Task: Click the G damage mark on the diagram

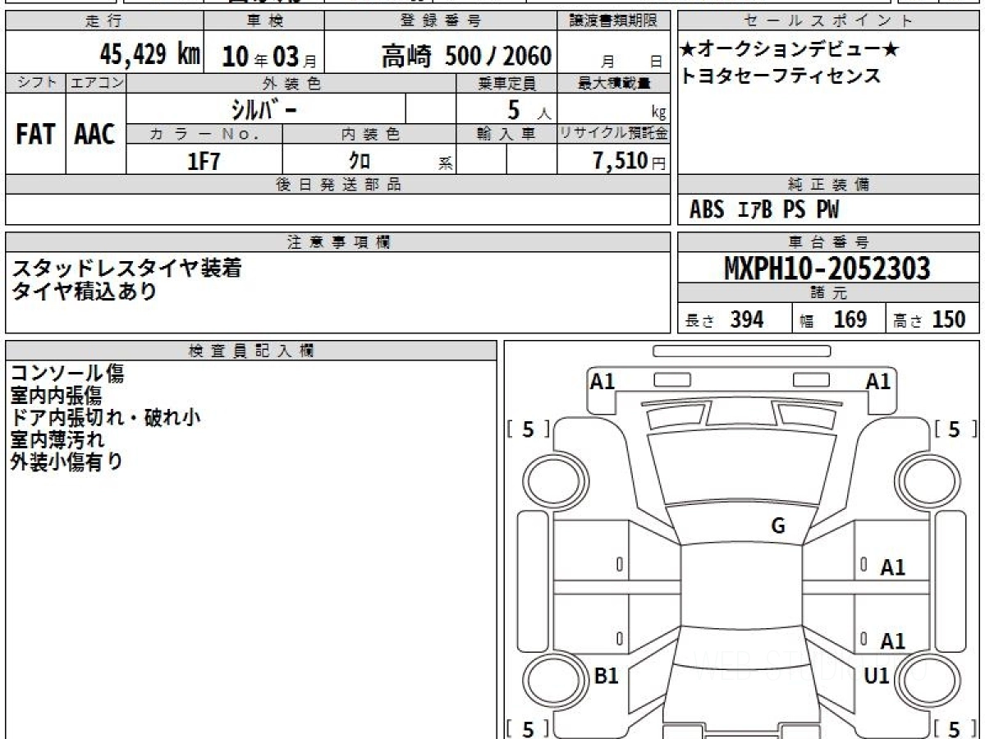Action: pyautogui.click(x=778, y=526)
